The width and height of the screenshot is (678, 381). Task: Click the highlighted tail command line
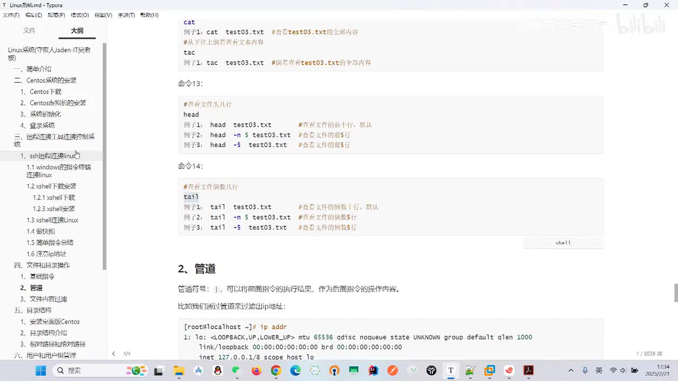191,197
